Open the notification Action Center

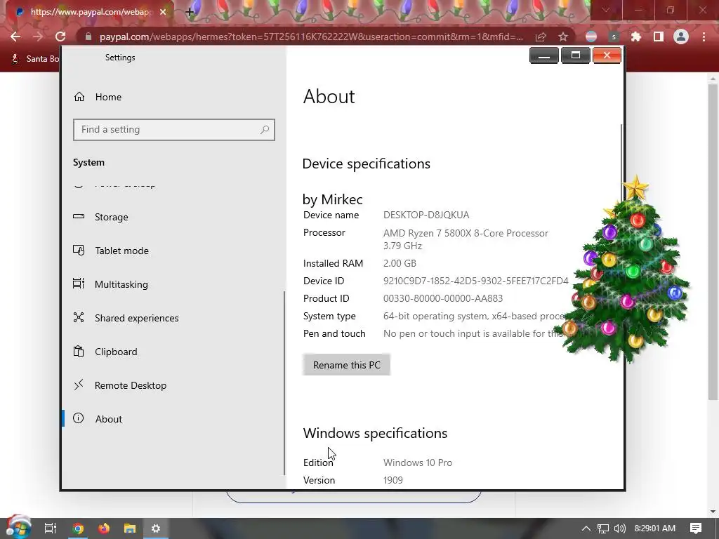pos(696,528)
